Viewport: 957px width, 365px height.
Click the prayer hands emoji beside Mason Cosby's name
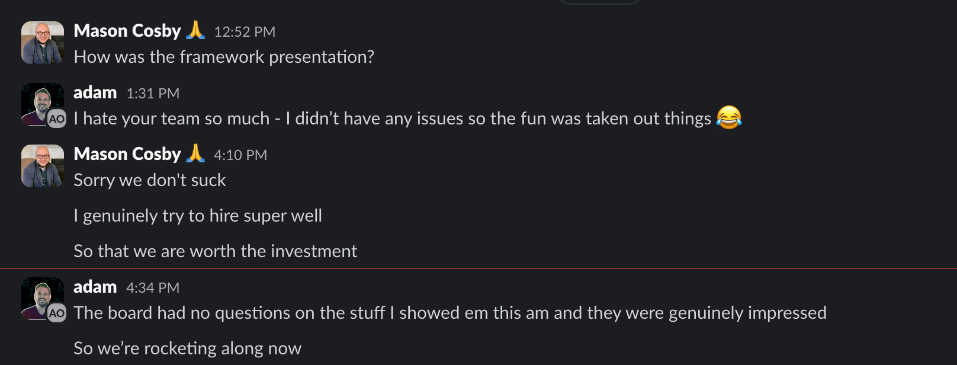point(197,30)
